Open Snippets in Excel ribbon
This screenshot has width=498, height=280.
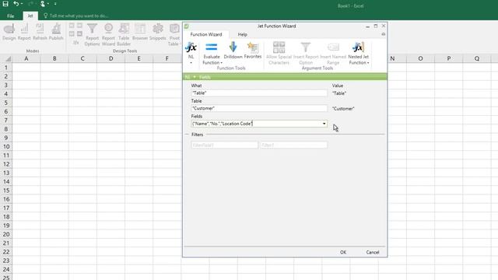[x=158, y=32]
